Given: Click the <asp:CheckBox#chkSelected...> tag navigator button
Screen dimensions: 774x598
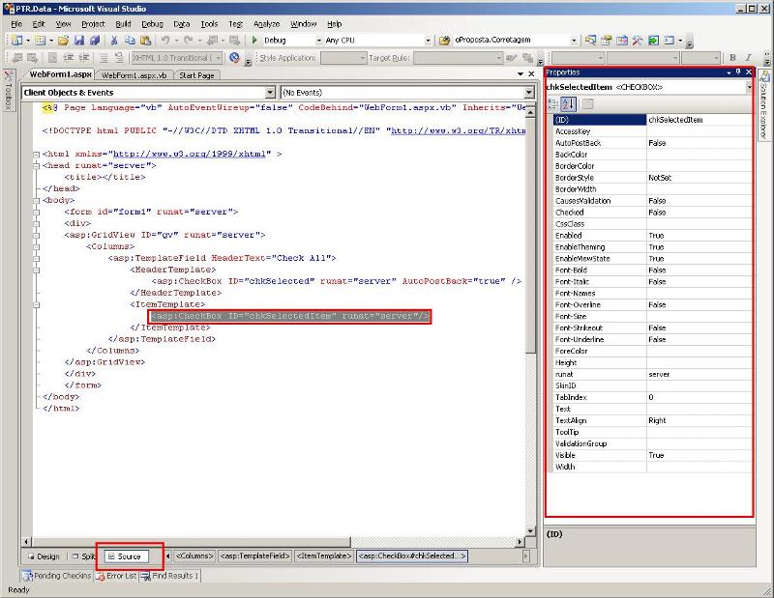Looking at the screenshot, I should (412, 555).
